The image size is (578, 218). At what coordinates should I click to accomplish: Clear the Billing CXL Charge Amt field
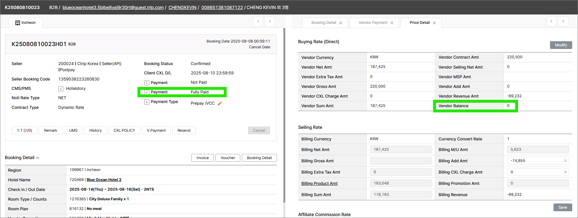(565, 172)
